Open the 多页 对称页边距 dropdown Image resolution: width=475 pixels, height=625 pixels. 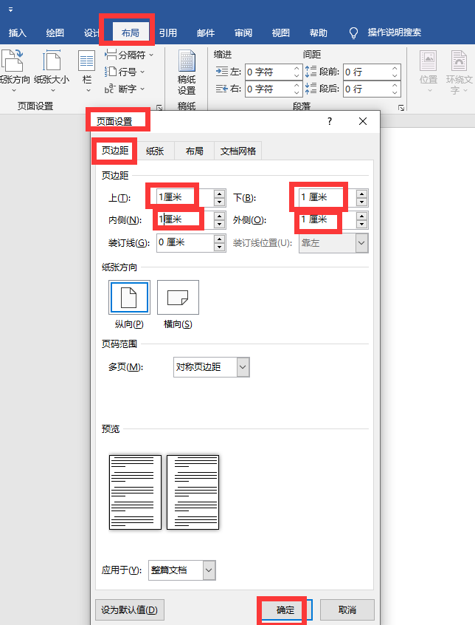(x=211, y=367)
